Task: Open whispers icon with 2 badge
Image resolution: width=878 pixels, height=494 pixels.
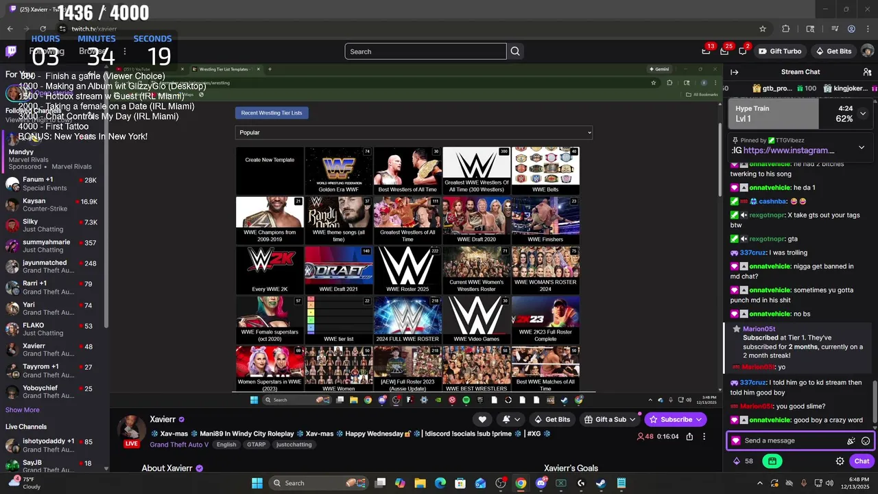Action: tap(743, 51)
